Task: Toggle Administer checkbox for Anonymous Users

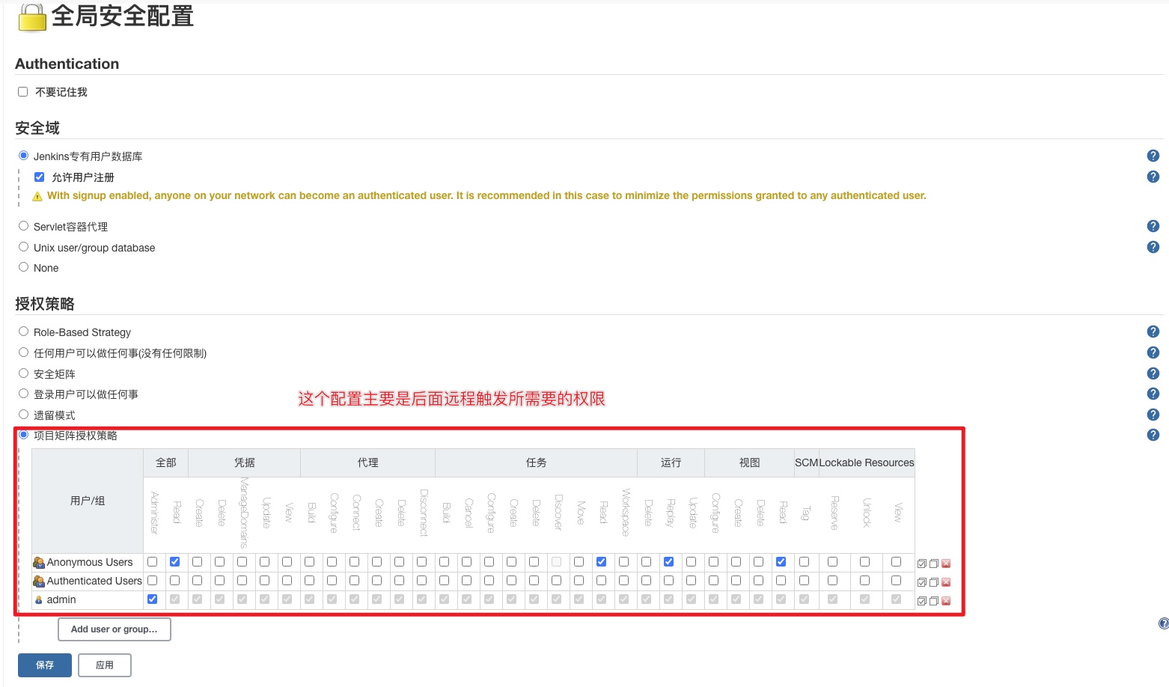Action: coord(152,561)
